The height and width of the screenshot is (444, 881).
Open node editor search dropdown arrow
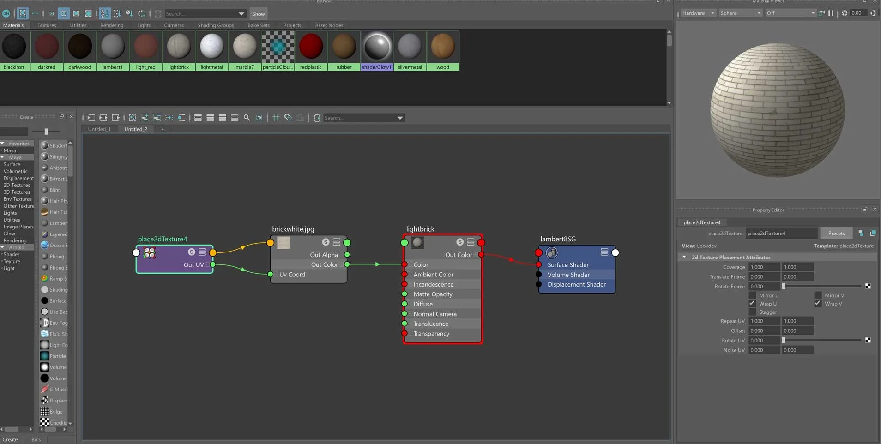tap(400, 118)
